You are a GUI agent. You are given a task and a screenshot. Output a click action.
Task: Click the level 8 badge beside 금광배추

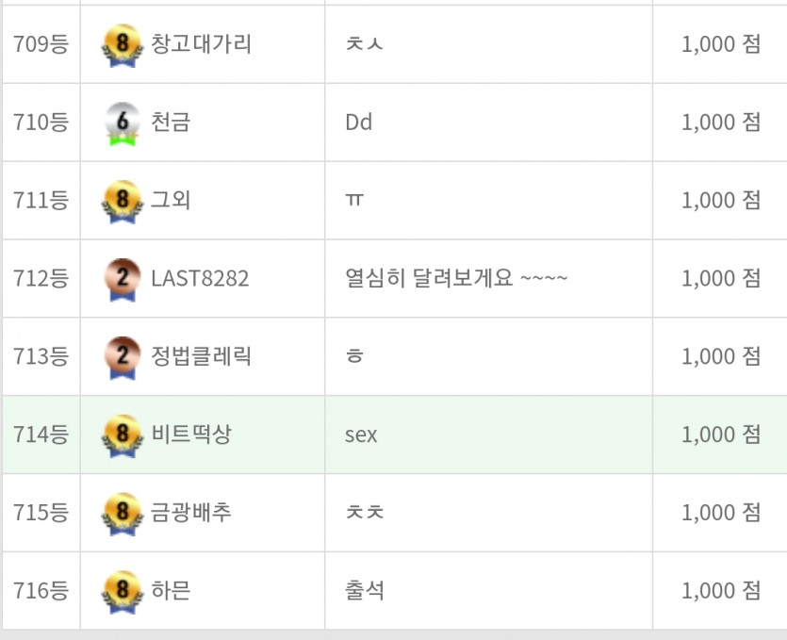pos(122,514)
